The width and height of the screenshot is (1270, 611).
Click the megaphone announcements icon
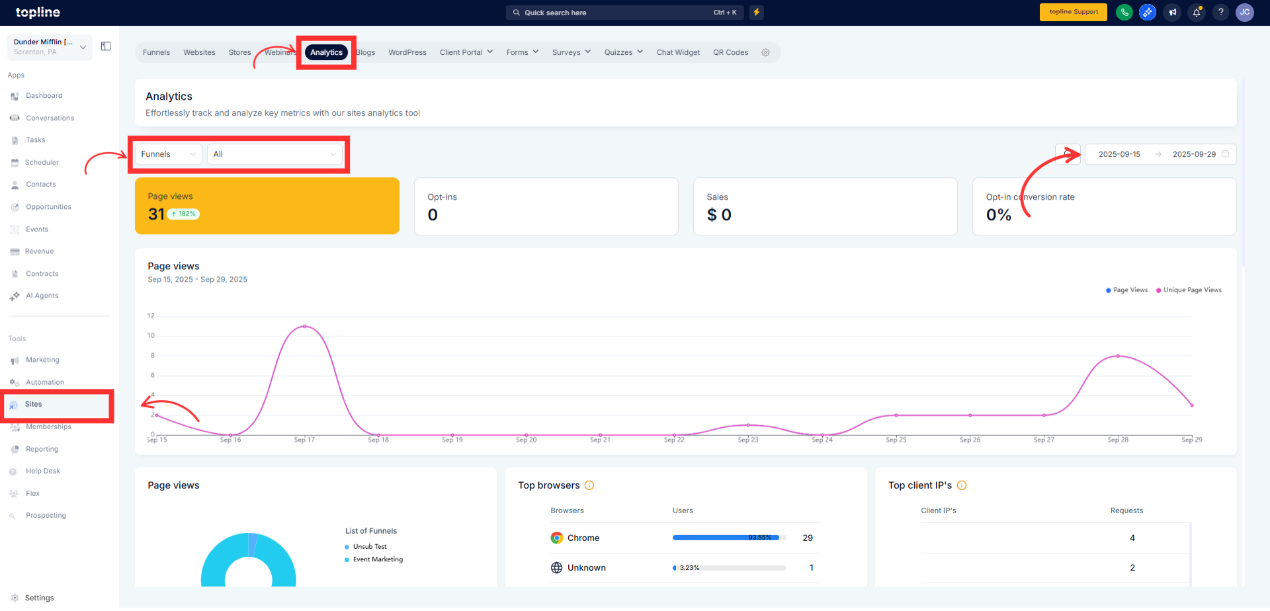1172,13
